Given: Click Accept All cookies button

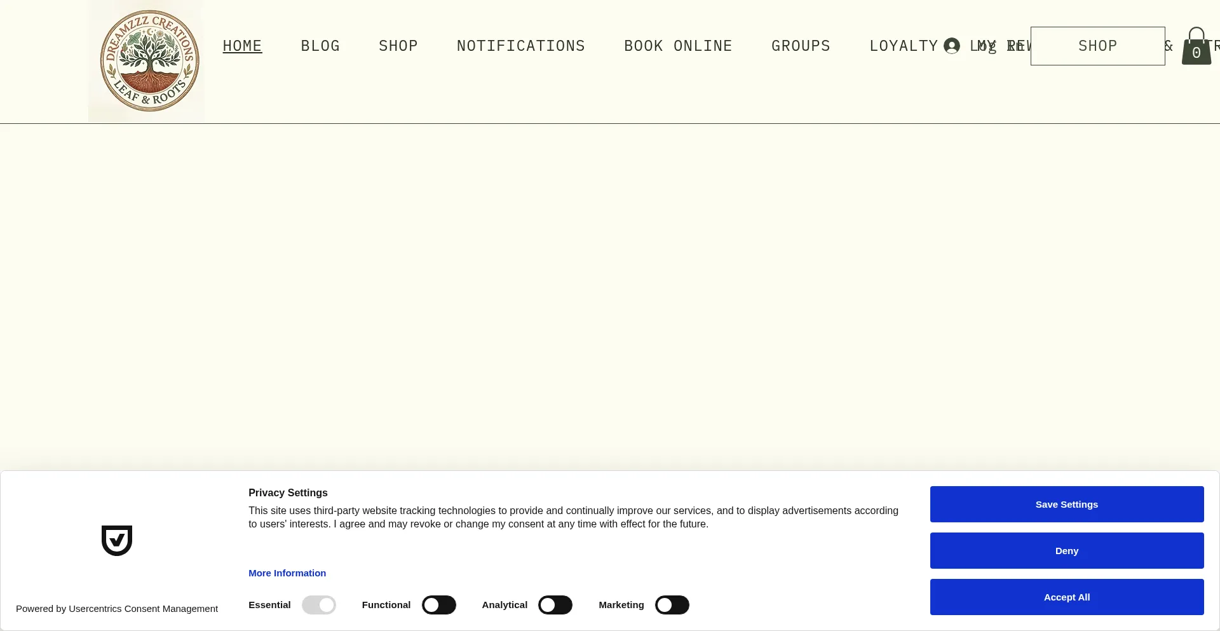Looking at the screenshot, I should [x=1067, y=597].
